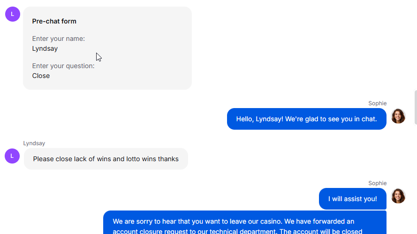
Task: Open Sophie's avatar beside the greeting message
Action: [398, 116]
